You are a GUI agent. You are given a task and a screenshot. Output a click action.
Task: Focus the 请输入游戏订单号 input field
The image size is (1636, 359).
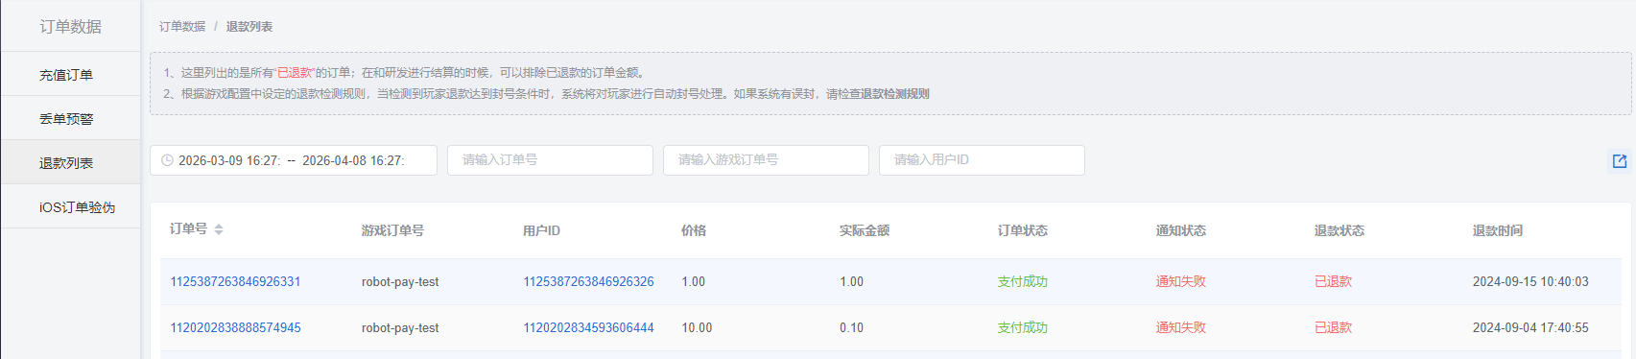(x=766, y=160)
